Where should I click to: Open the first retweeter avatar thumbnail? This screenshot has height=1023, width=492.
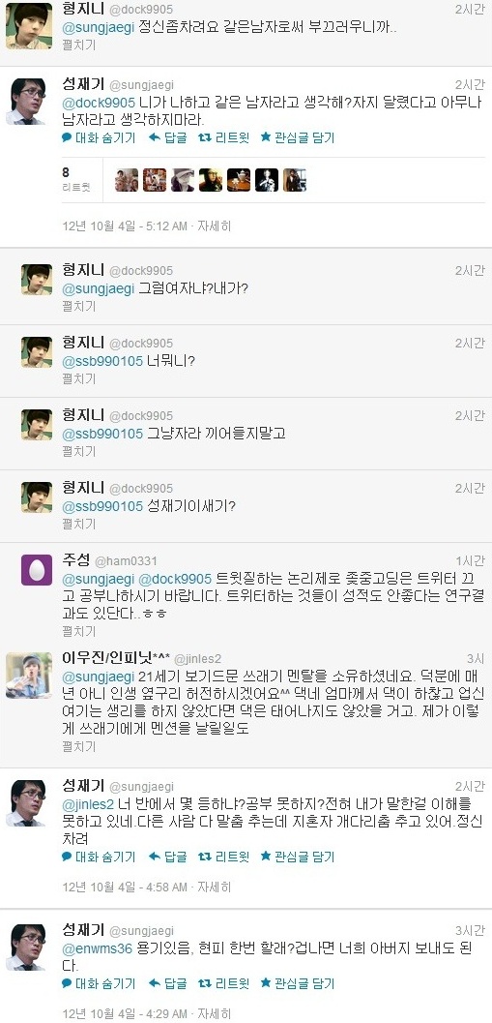click(127, 179)
